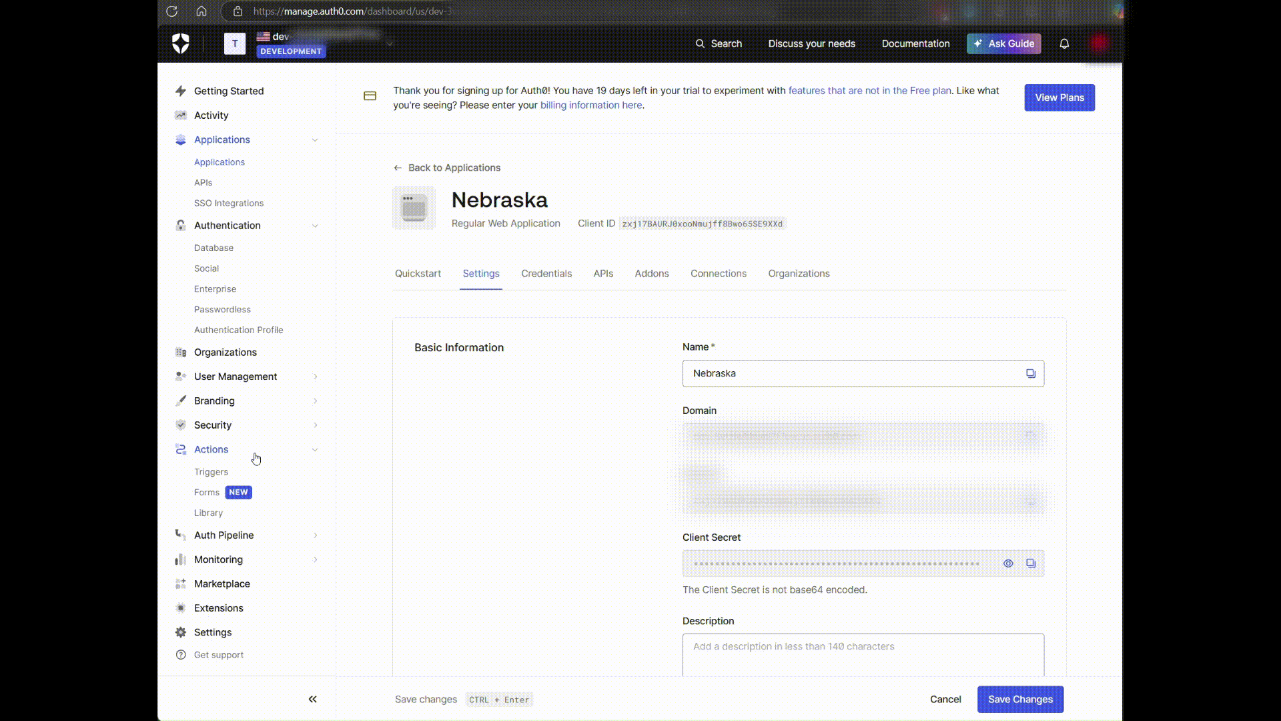Collapse the sidebar with double chevron

(x=312, y=699)
